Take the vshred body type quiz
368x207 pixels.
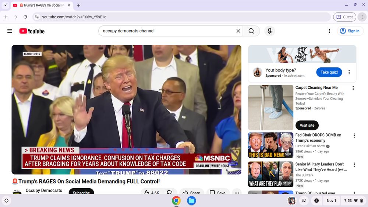click(329, 72)
